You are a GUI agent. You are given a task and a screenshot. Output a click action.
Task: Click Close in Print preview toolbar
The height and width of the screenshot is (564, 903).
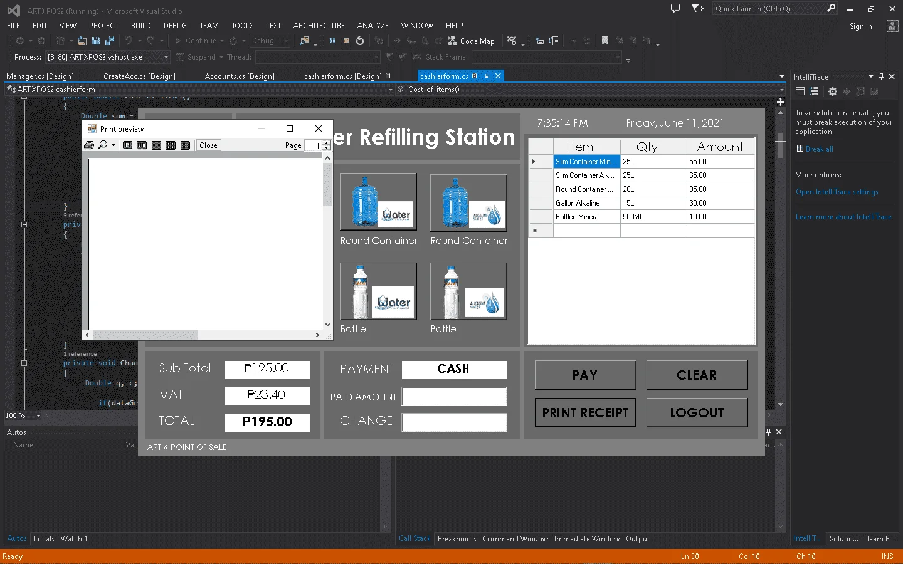(x=208, y=145)
